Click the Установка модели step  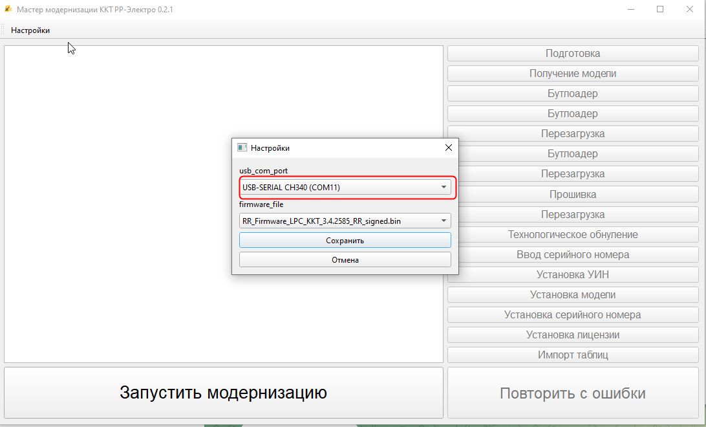[x=572, y=294]
